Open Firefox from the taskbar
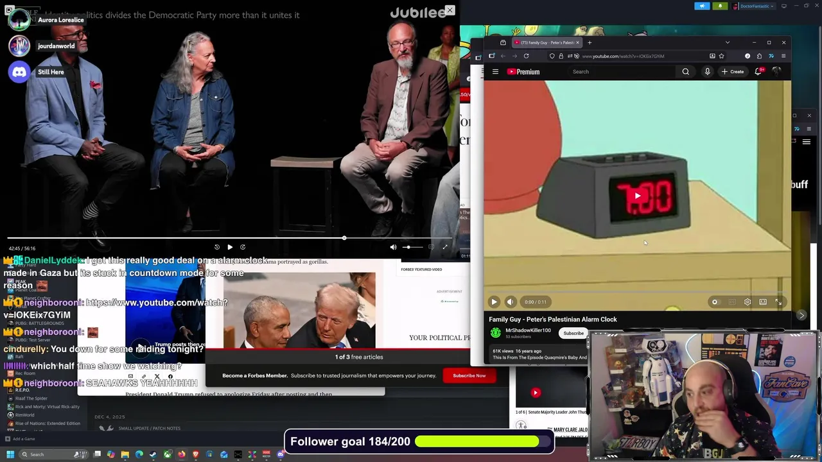Viewport: 822px width, 462px height. (182, 454)
